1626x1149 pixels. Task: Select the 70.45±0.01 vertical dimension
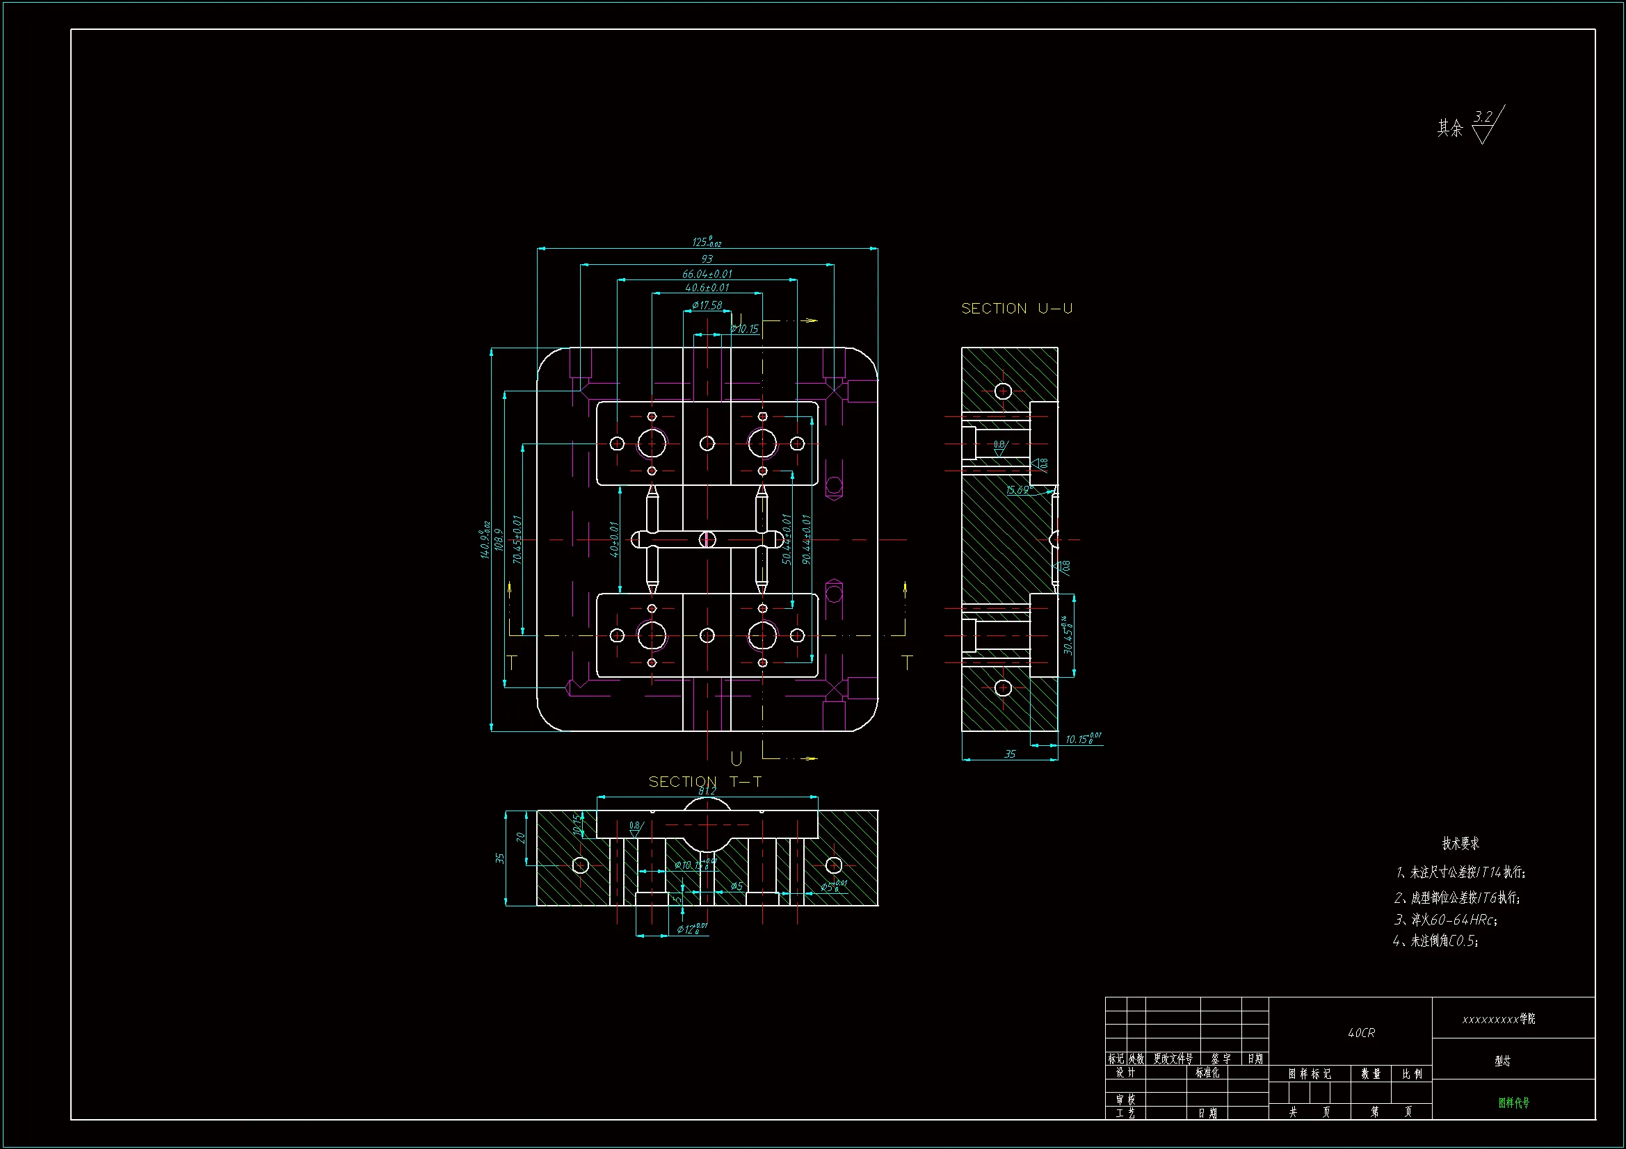517,539
